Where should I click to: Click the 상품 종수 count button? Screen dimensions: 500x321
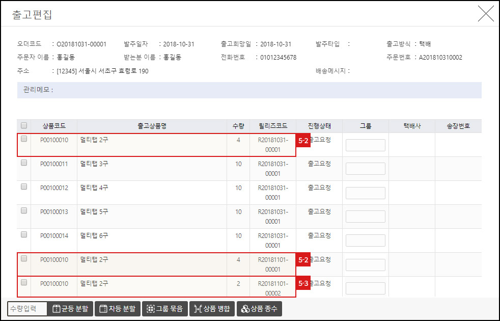tap(259, 308)
